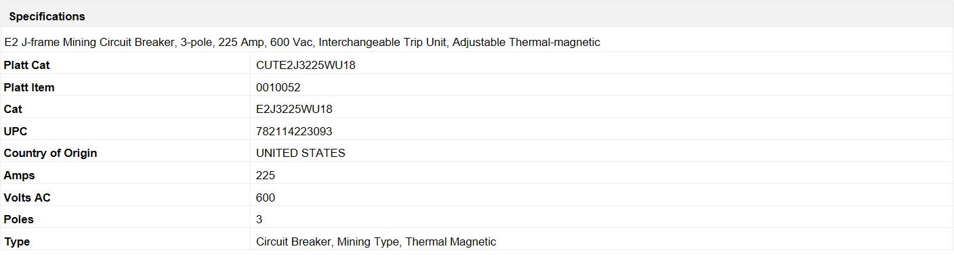This screenshot has width=954, height=255.
Task: Select the 225 amps value
Action: [x=266, y=175]
